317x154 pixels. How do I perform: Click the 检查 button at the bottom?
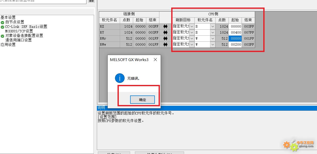[x=114, y=153]
